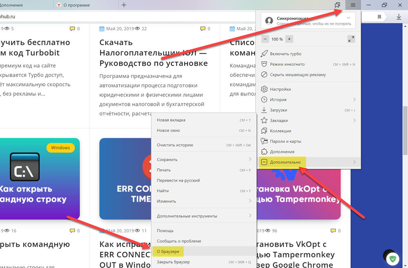408x268 pixels.
Task: Enable turbo mode via rocket icon
Action: (286, 54)
